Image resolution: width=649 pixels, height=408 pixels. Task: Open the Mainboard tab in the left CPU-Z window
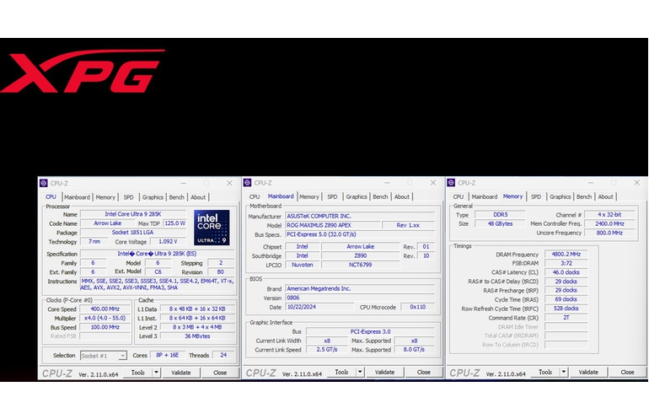[77, 197]
